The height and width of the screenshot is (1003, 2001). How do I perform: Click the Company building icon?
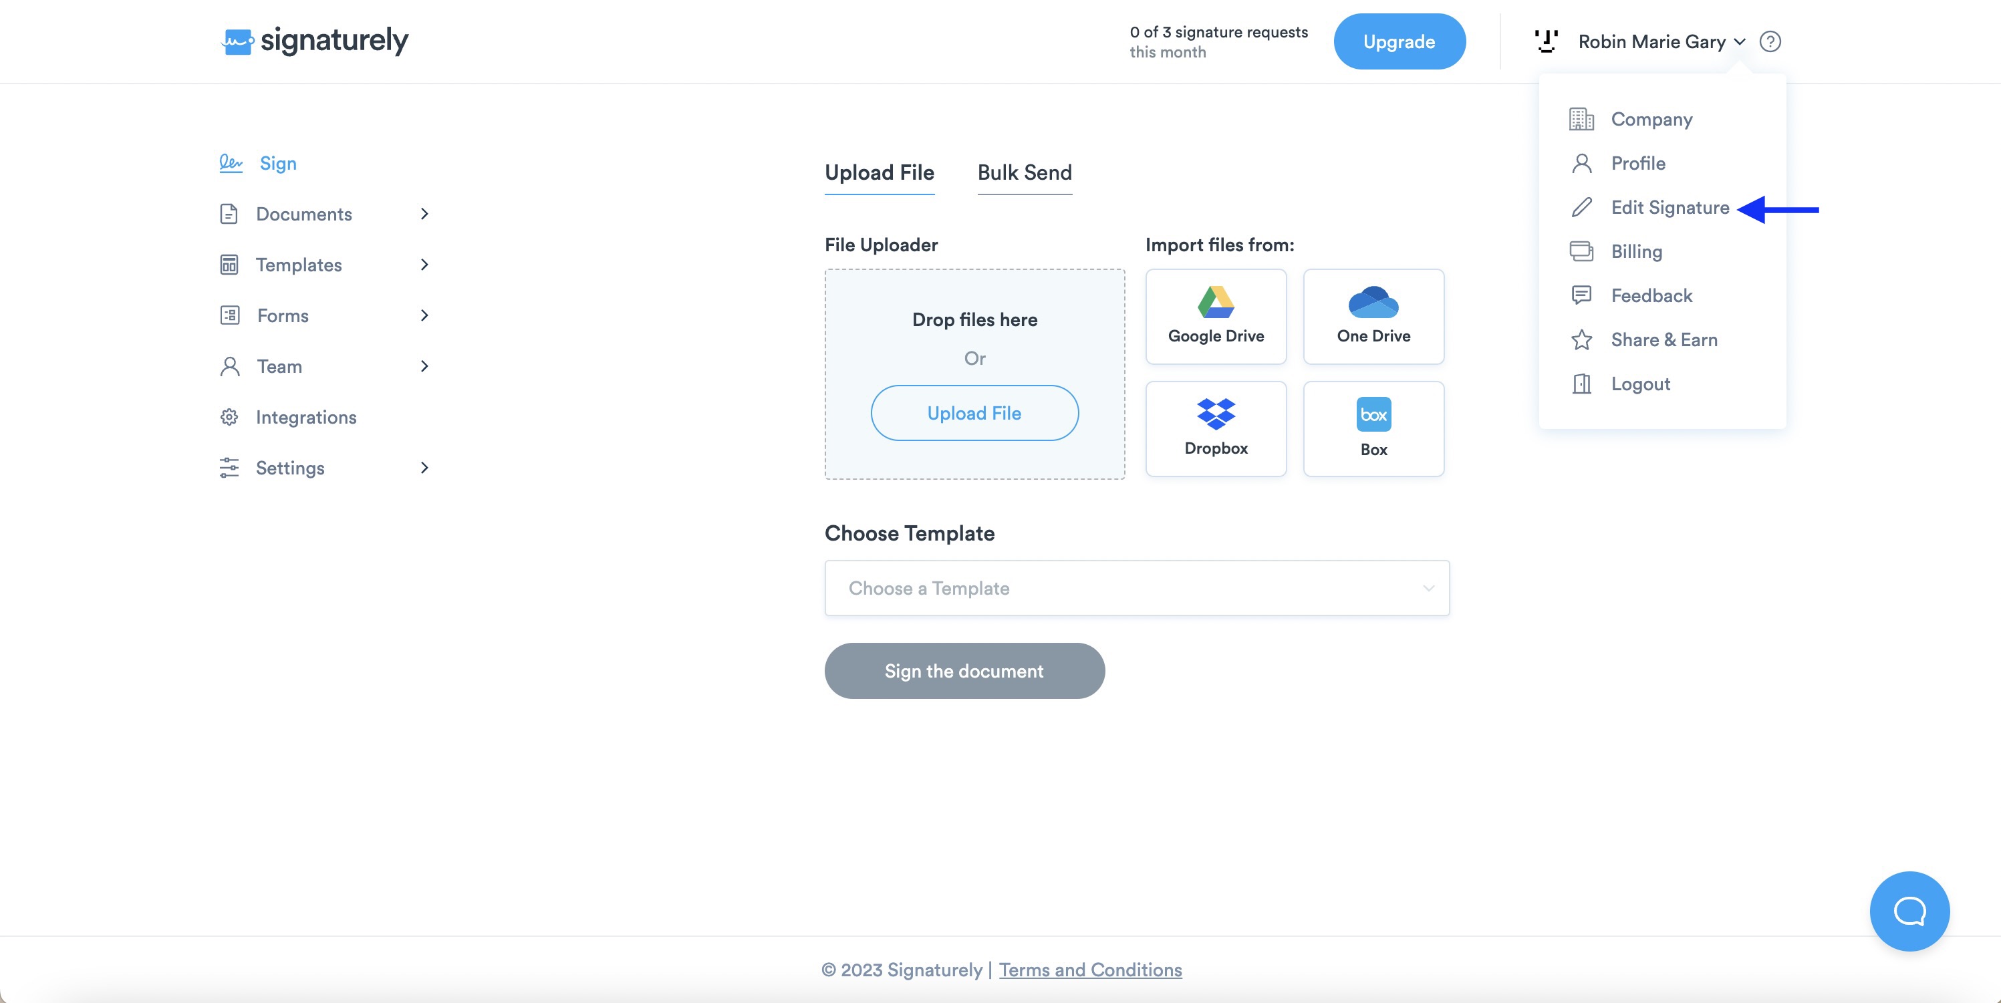tap(1581, 119)
